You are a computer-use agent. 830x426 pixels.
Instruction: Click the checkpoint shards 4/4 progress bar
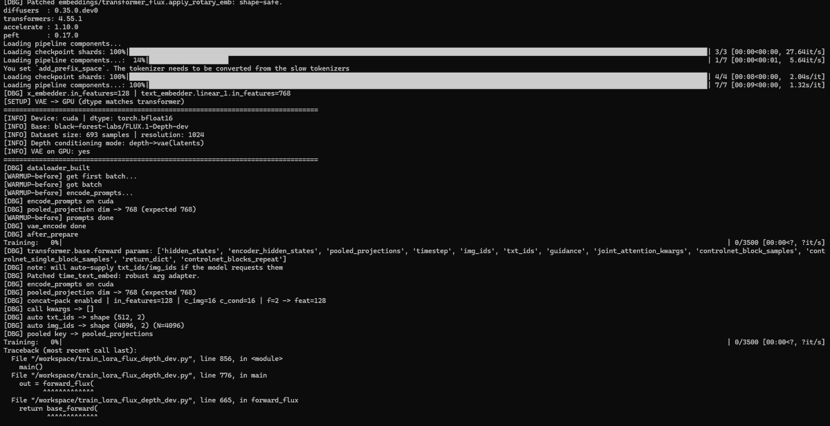pyautogui.click(x=418, y=77)
